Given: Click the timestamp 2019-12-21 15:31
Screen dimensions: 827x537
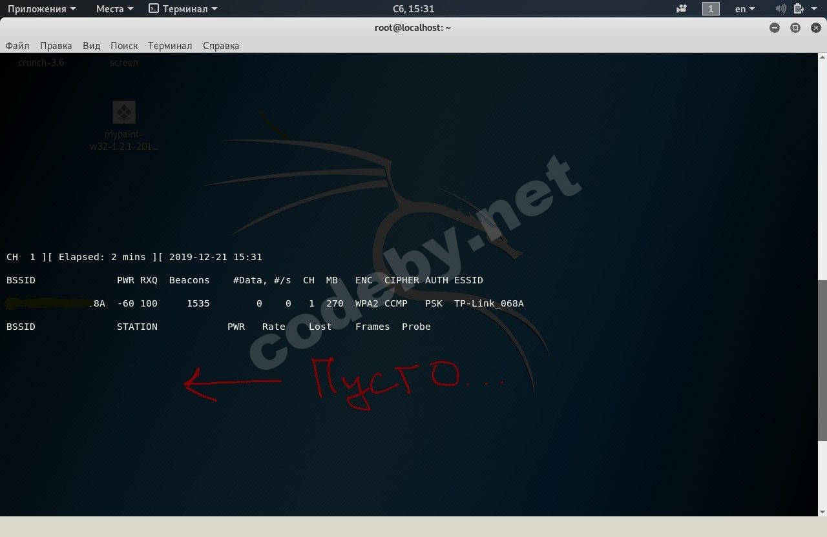Looking at the screenshot, I should [216, 257].
